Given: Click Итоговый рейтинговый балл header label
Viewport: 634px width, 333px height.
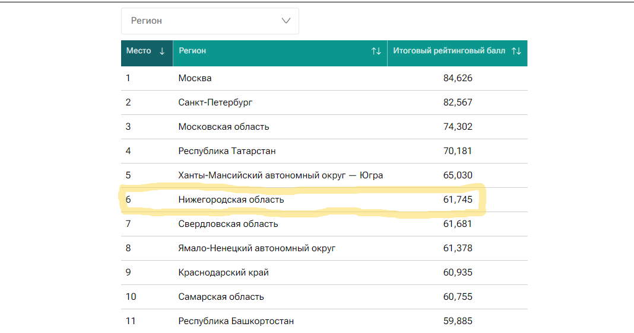Looking at the screenshot, I should point(449,51).
